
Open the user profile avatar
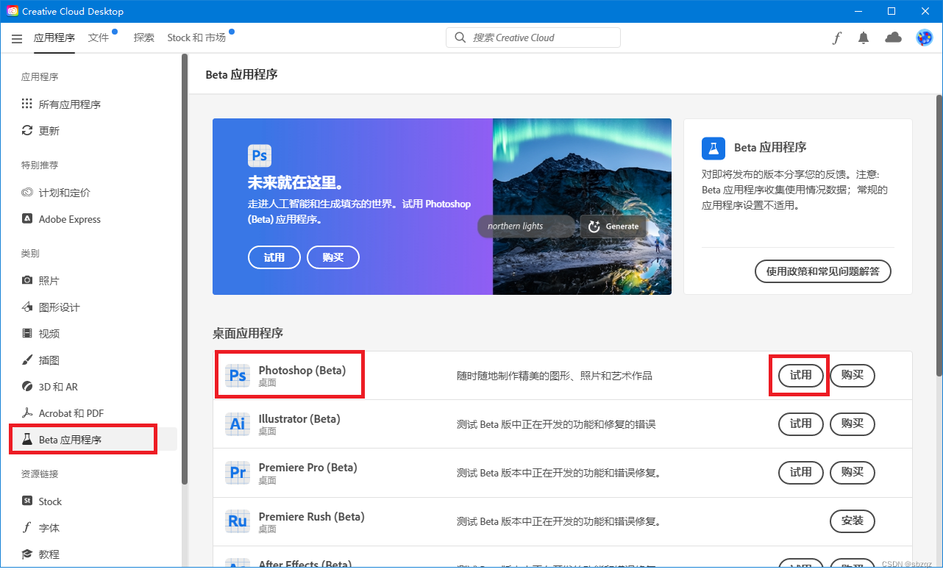(x=924, y=37)
